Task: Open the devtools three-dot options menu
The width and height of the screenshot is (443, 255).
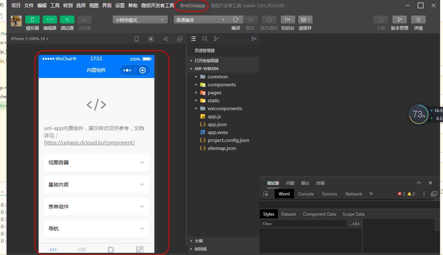Action: (x=424, y=194)
